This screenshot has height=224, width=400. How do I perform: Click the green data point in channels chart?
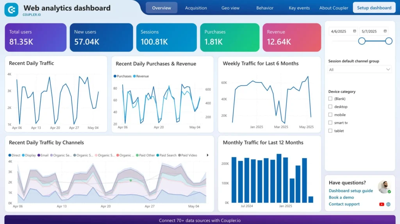130,180
